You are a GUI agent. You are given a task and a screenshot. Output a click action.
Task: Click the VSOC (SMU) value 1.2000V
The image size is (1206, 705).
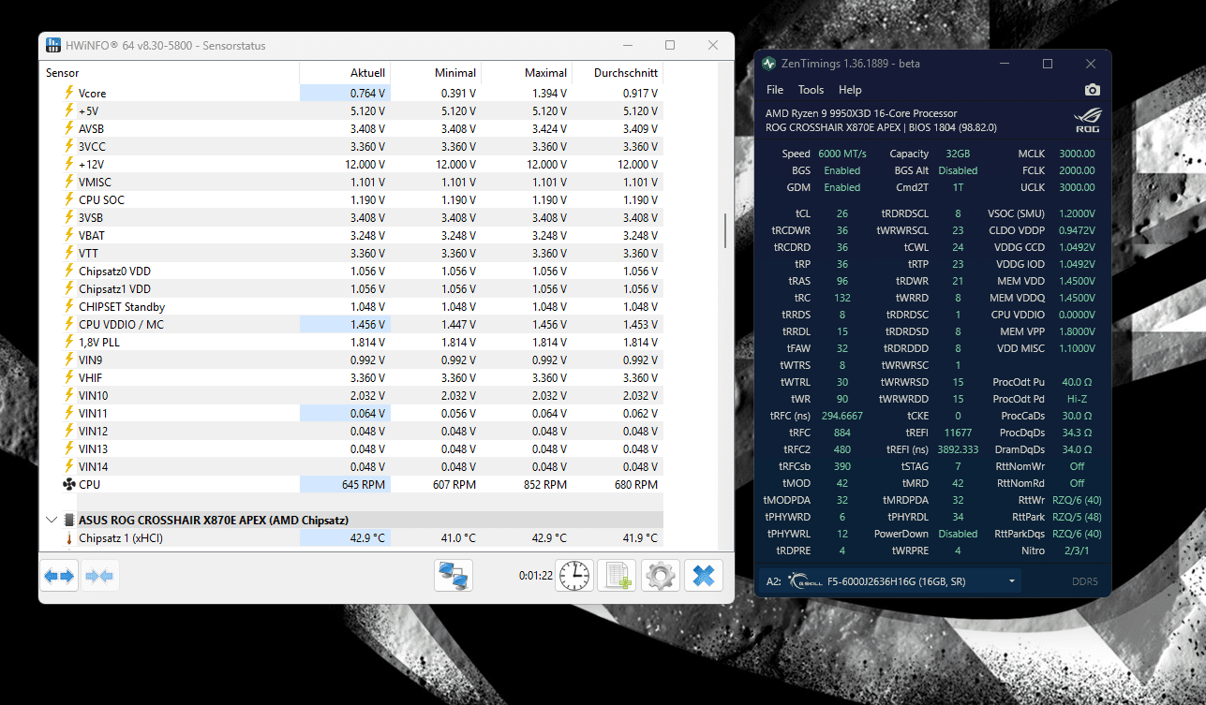coord(1077,213)
